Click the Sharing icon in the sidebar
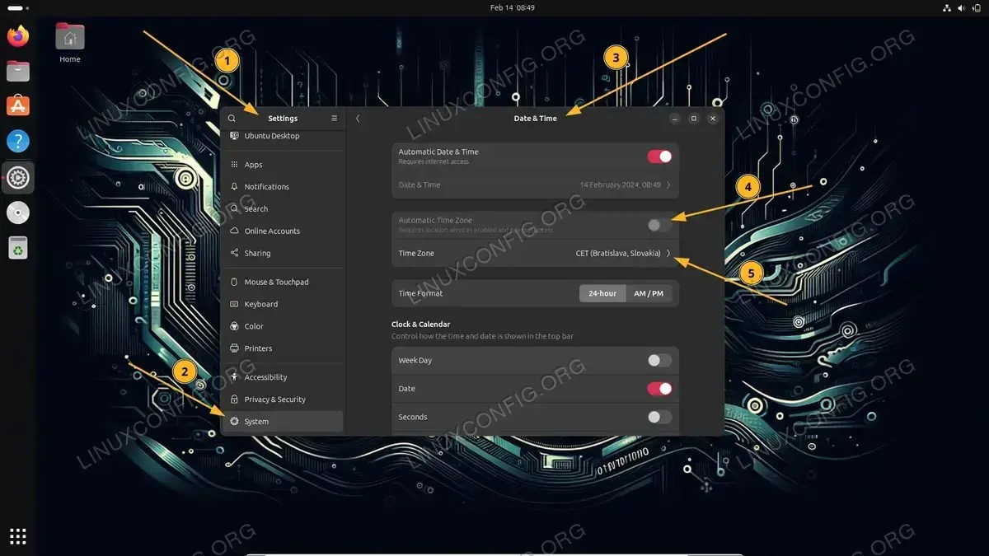Screen dimensions: 989x556 [234, 253]
